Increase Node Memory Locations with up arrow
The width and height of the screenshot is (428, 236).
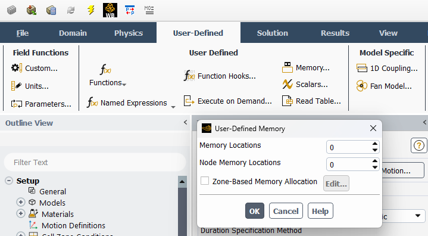tap(375, 161)
